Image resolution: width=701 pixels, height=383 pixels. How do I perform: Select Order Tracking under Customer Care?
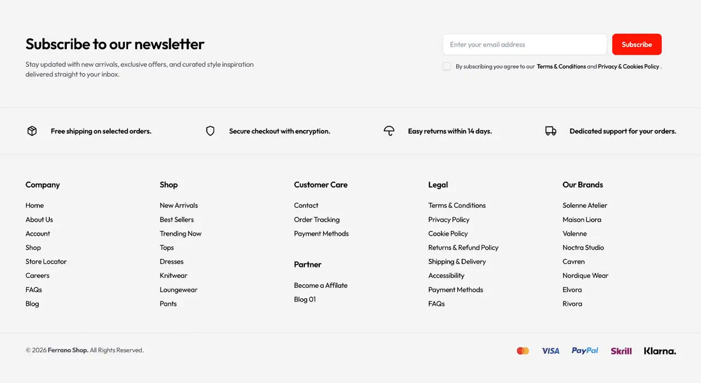coord(317,219)
